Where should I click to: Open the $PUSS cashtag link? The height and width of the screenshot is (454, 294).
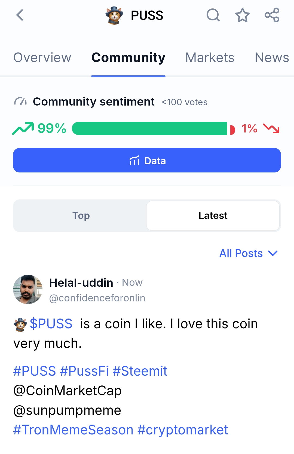tap(51, 324)
